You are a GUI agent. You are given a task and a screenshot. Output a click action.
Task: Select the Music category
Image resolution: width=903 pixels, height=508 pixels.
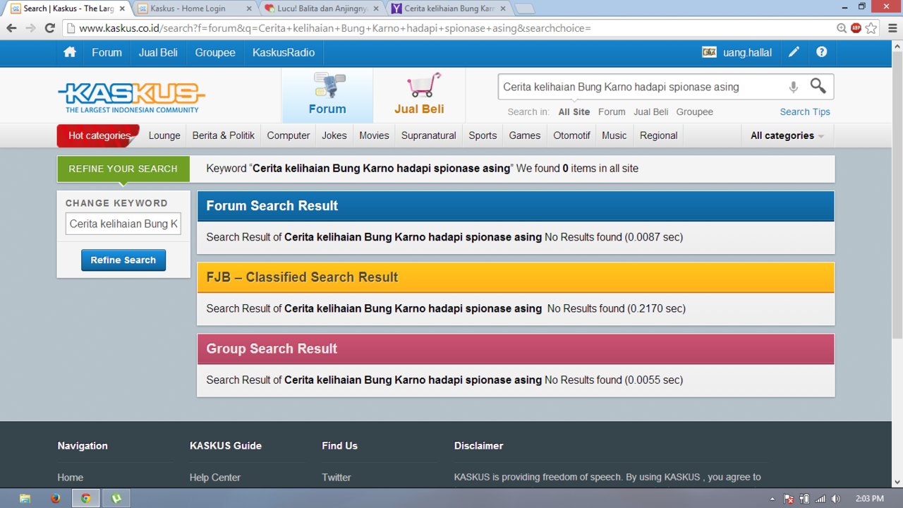614,135
